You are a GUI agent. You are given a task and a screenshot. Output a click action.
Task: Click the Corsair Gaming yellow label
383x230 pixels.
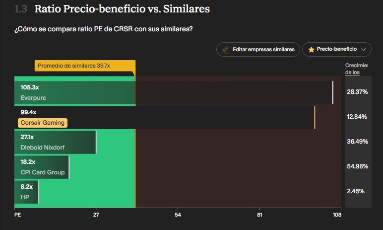pos(43,123)
